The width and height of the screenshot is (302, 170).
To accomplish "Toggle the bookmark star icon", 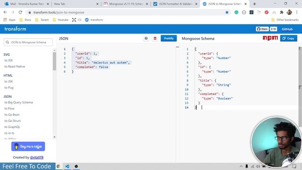I will [x=227, y=12].
